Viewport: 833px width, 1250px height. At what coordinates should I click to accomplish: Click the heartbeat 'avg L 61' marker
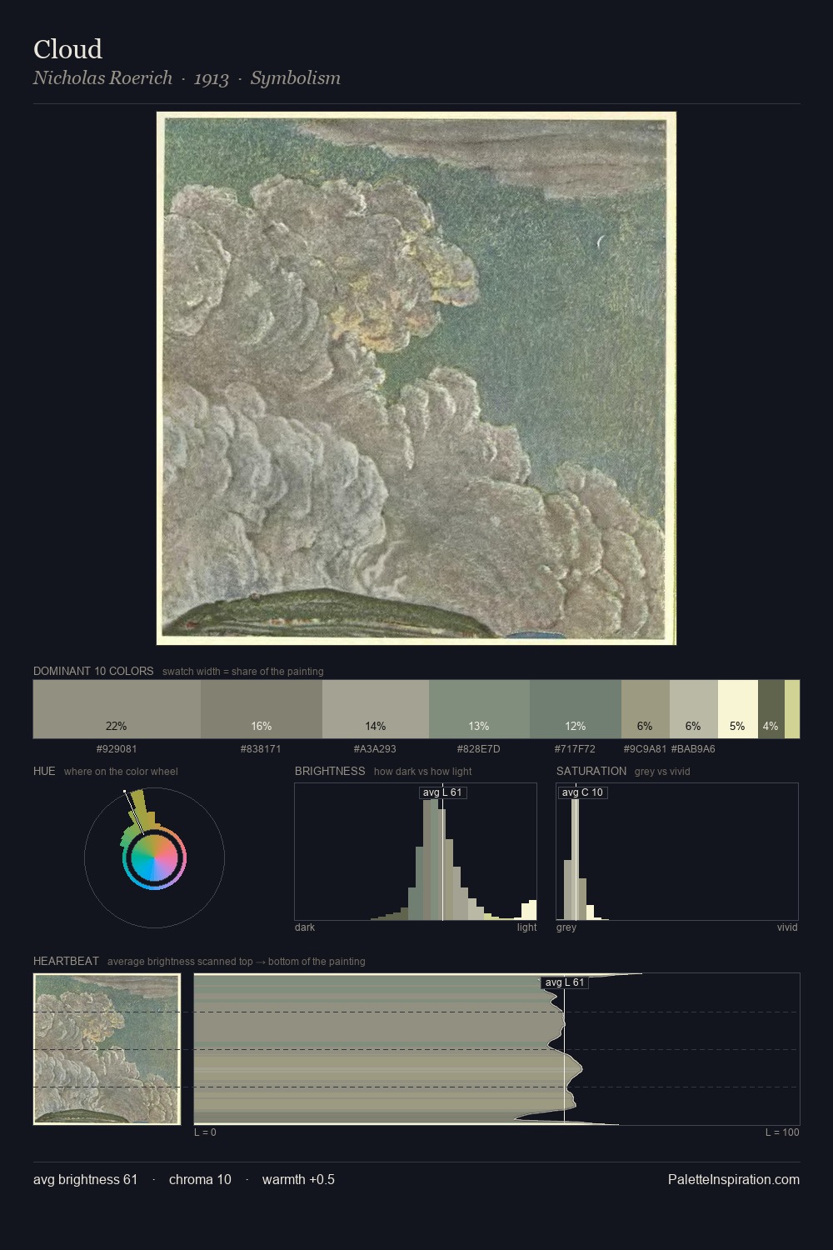coord(565,982)
